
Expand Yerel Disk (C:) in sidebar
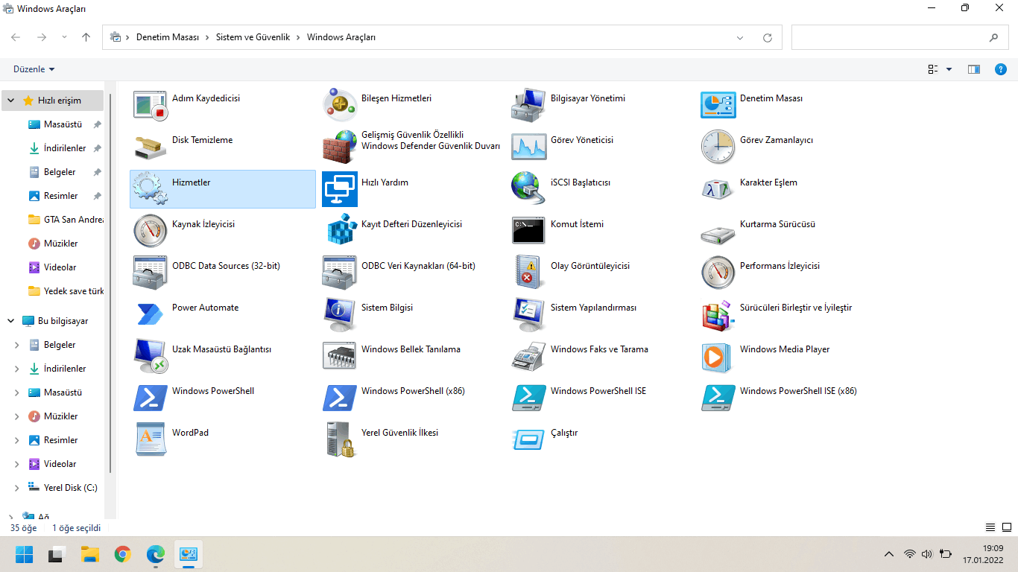(17, 488)
